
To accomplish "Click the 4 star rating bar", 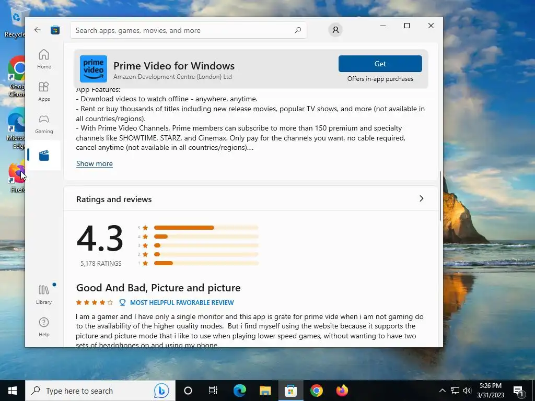I will (206, 237).
